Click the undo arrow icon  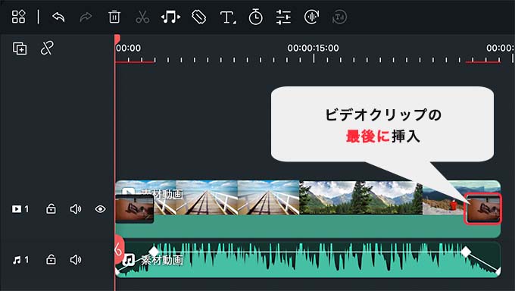tap(58, 17)
